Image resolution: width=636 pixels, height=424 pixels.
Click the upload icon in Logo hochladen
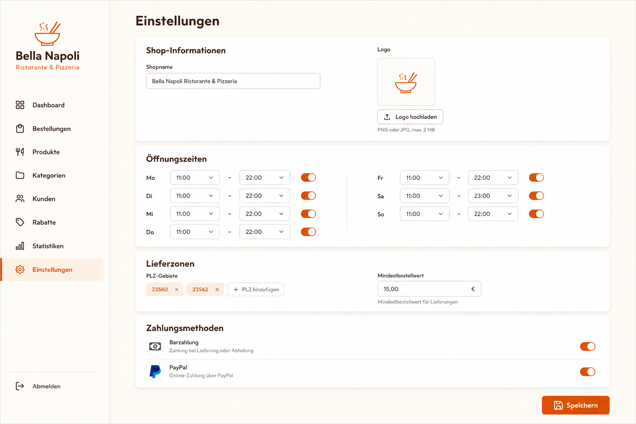point(387,117)
